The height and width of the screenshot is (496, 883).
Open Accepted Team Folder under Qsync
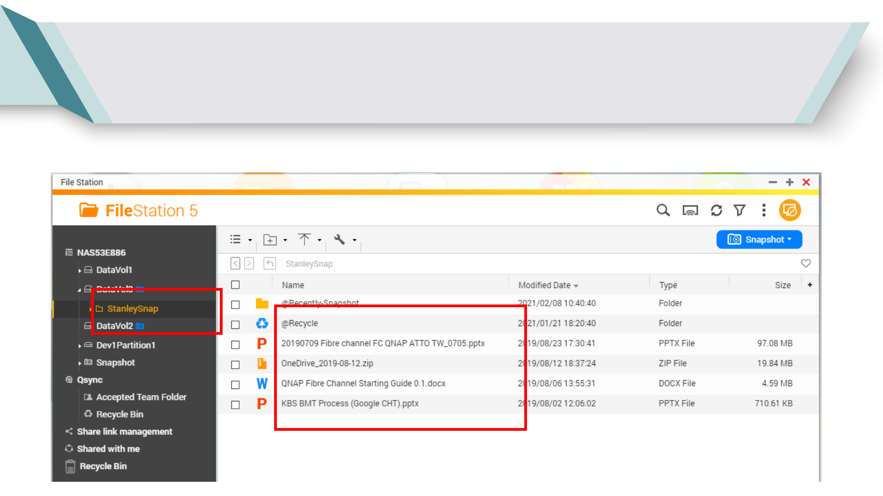141,397
